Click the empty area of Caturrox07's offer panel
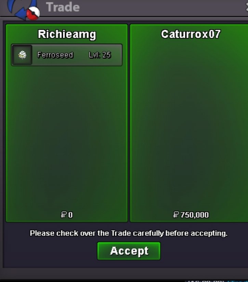Viewport: 248px width, 282px height. point(190,126)
